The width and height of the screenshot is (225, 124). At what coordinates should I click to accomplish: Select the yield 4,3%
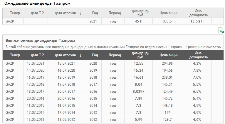[x=197, y=63]
